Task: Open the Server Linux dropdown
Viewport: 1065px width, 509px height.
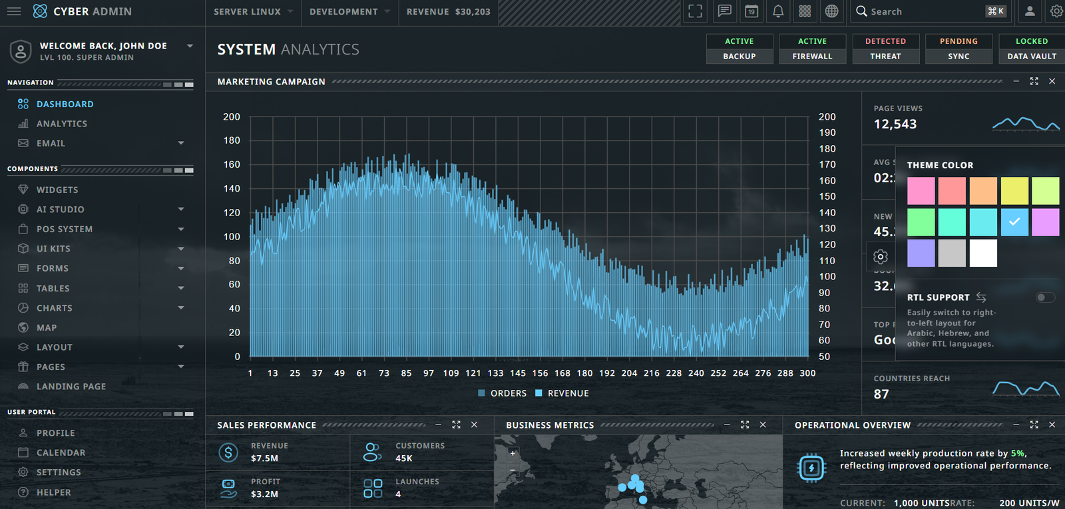Action: point(253,12)
